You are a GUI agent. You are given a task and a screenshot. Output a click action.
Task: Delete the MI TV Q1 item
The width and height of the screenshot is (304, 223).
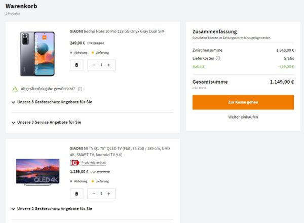point(77,194)
